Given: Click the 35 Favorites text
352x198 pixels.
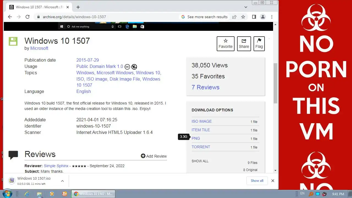Looking at the screenshot, I should click(208, 76).
